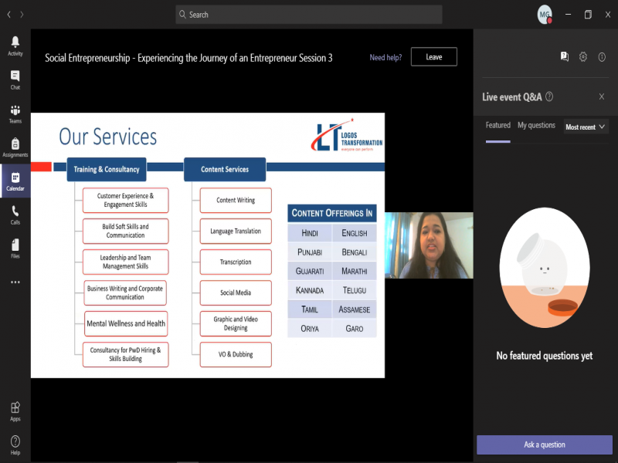Screen dimensions: 618x463
Task: Open the Assignments app
Action: click(x=15, y=147)
